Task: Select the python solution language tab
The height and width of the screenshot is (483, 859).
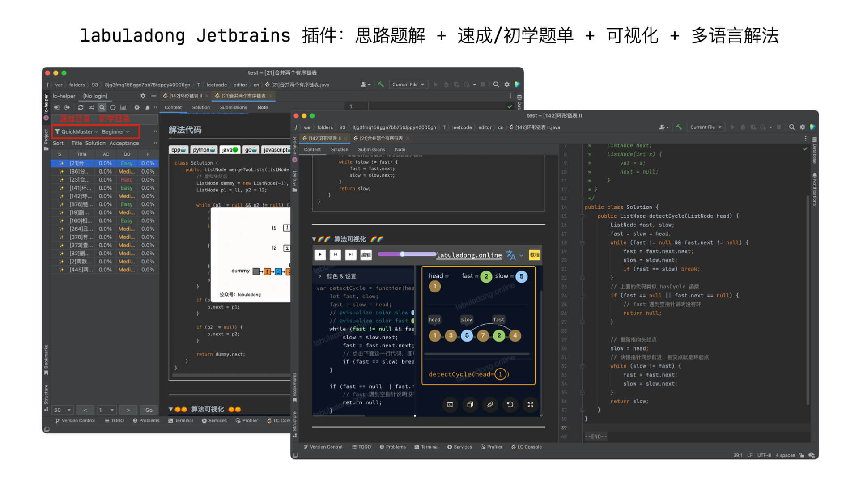Action: click(204, 150)
